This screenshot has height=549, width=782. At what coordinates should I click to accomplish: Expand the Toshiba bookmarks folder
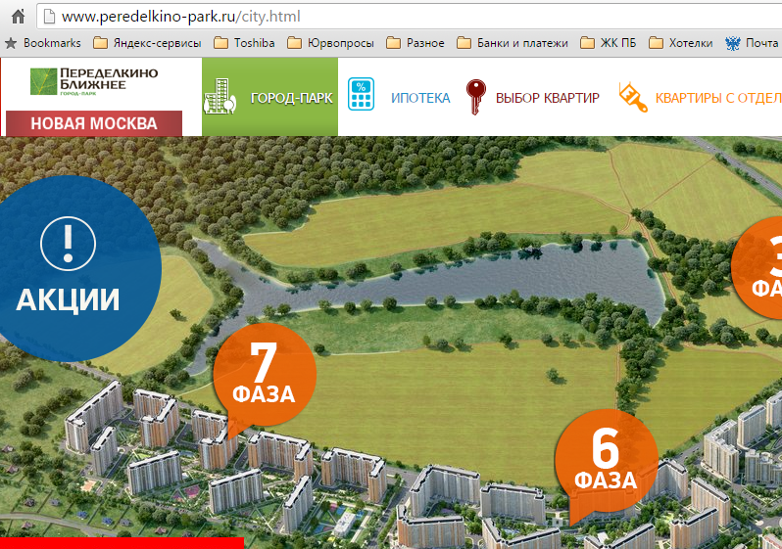244,43
